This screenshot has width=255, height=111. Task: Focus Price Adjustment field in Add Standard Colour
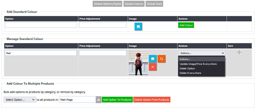pyautogui.click(x=103, y=25)
